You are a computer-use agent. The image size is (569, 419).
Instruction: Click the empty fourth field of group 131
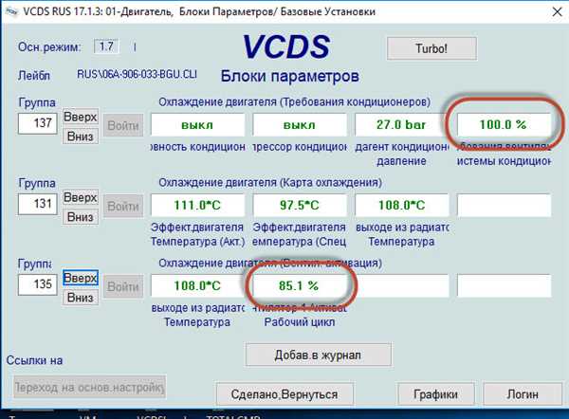(x=505, y=205)
